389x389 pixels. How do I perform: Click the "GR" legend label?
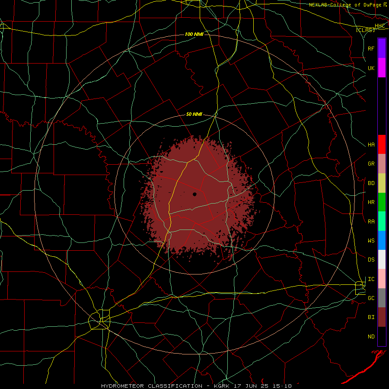(x=371, y=164)
